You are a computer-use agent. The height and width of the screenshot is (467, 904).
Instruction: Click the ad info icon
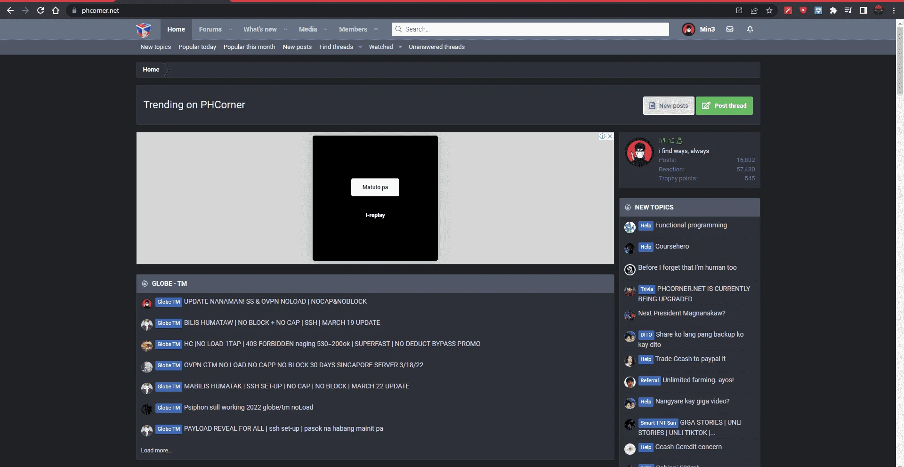tap(602, 136)
